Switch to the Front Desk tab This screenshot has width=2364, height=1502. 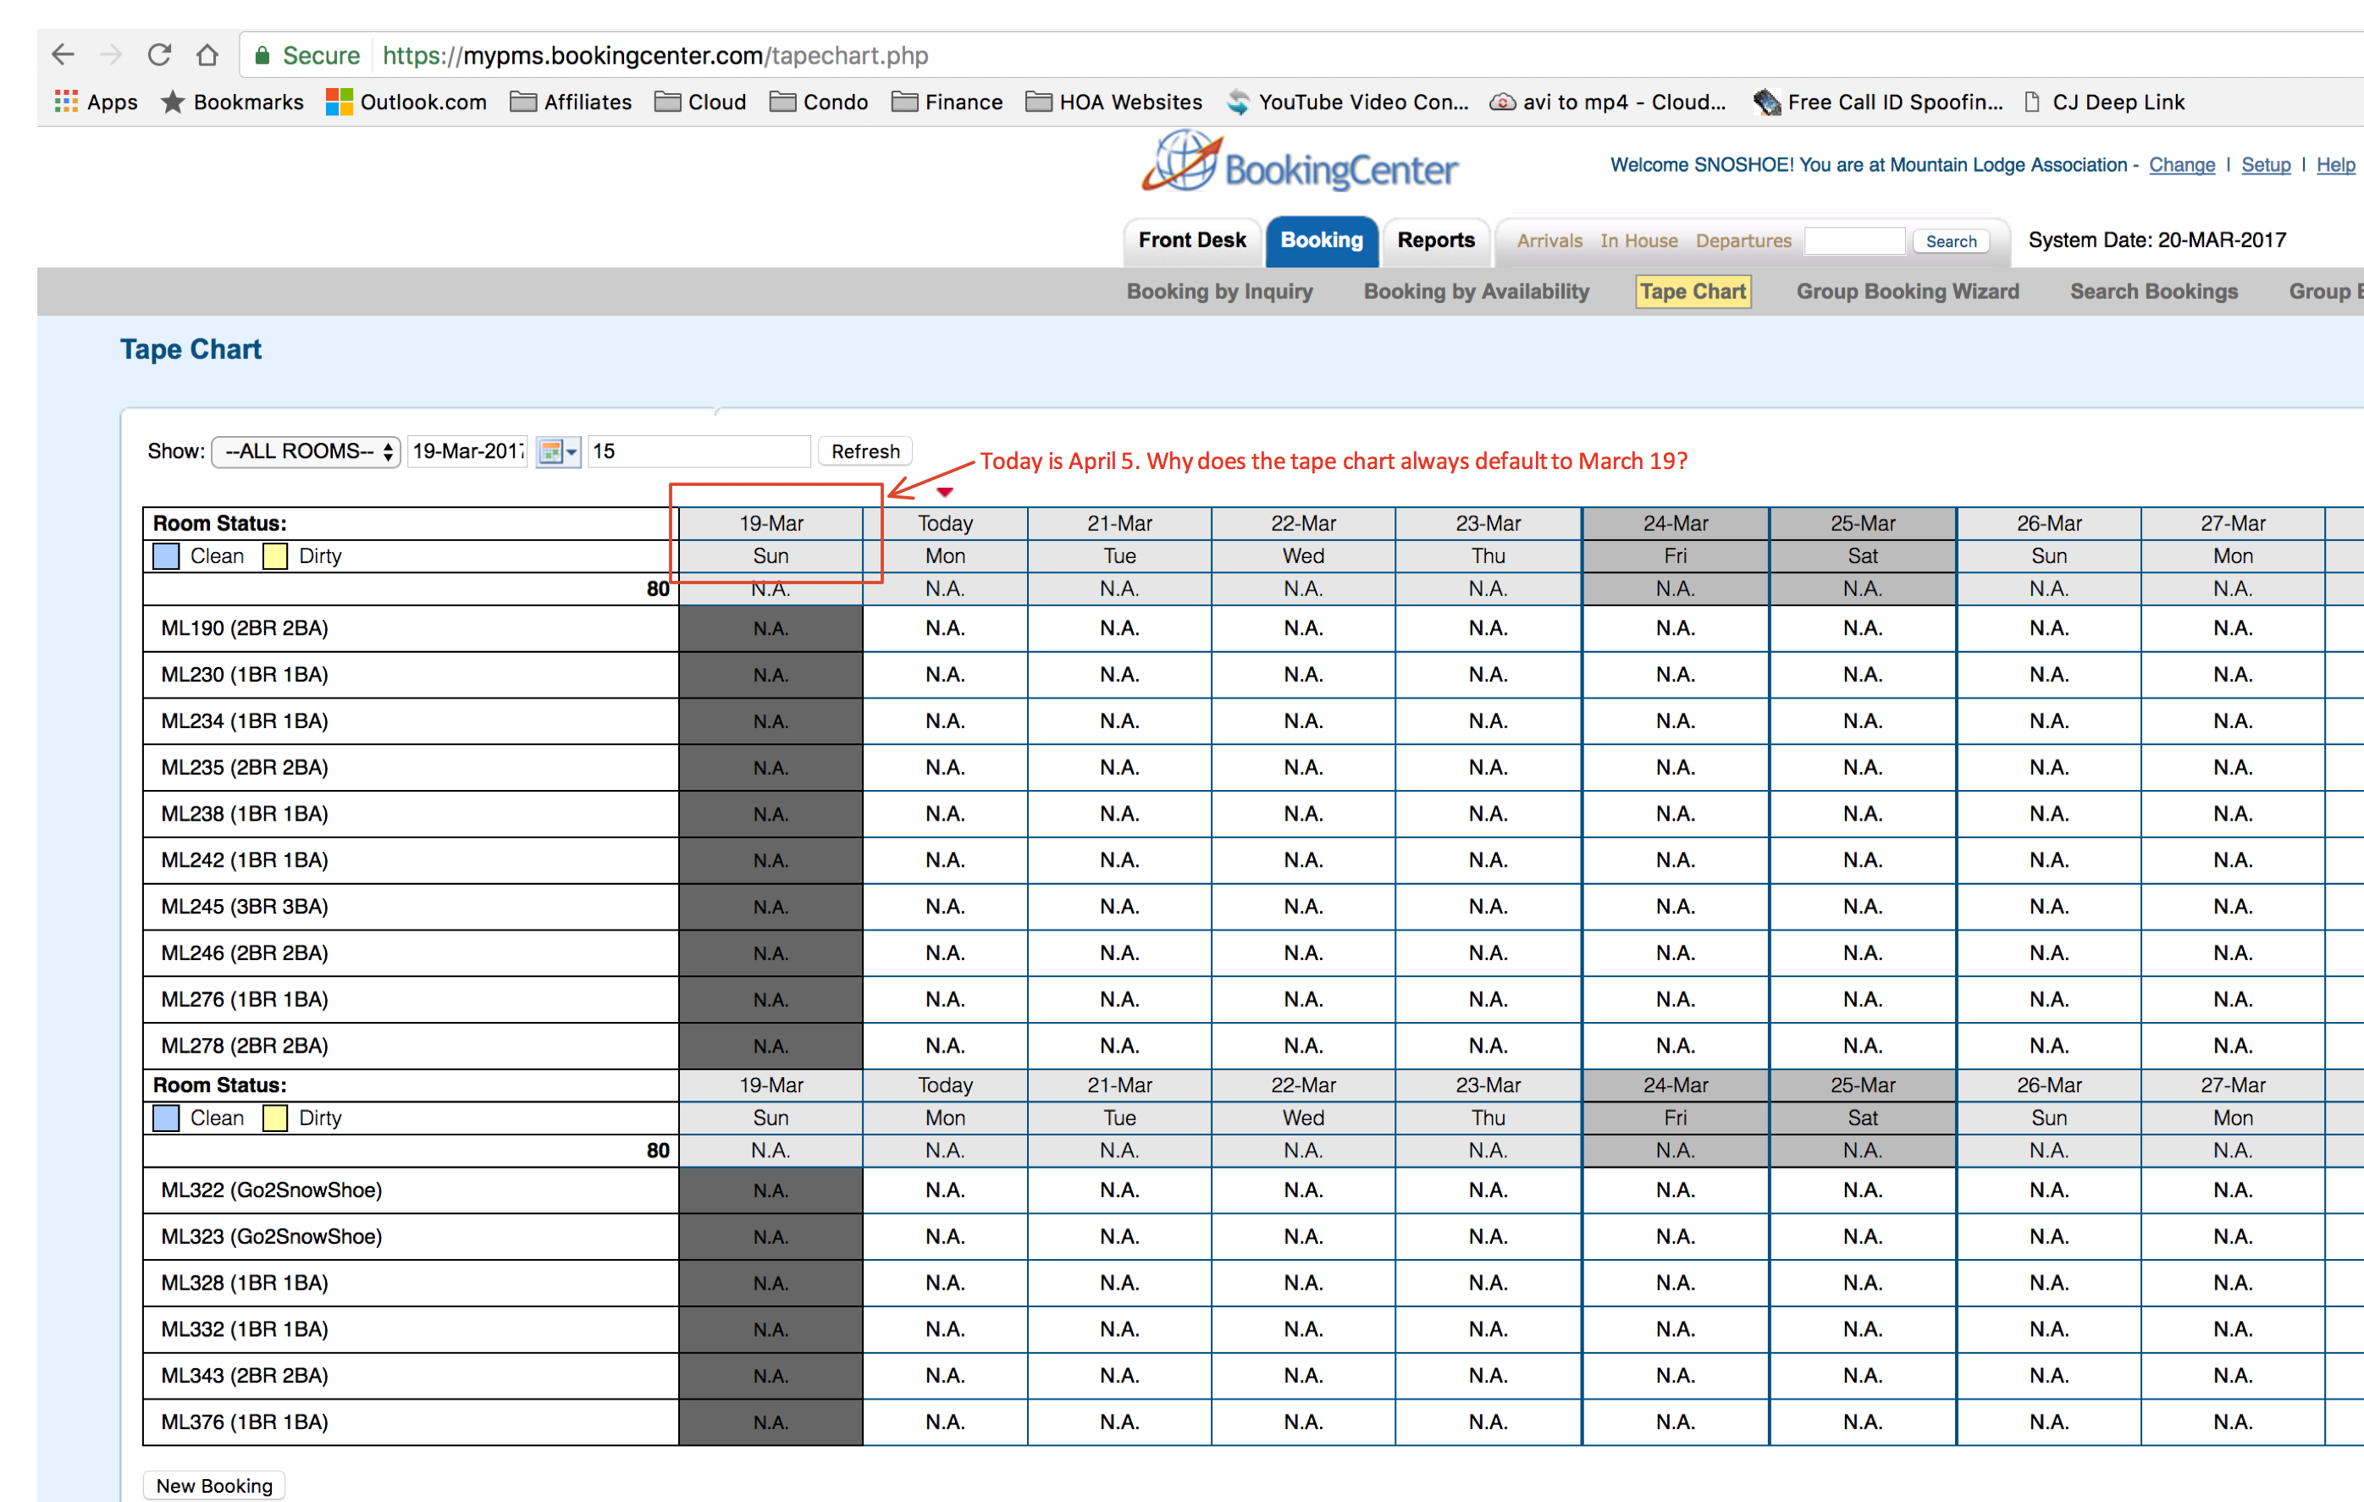(1192, 240)
